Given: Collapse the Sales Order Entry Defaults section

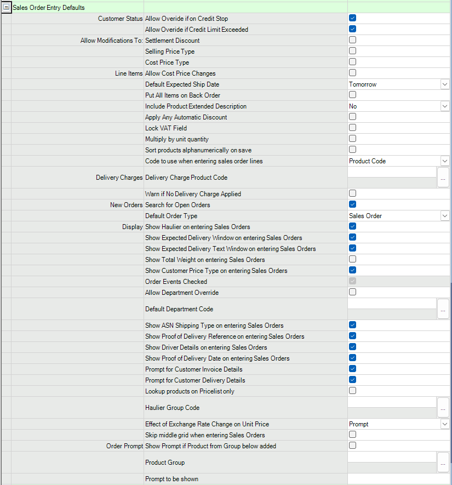Looking at the screenshot, I should coord(6,8).
